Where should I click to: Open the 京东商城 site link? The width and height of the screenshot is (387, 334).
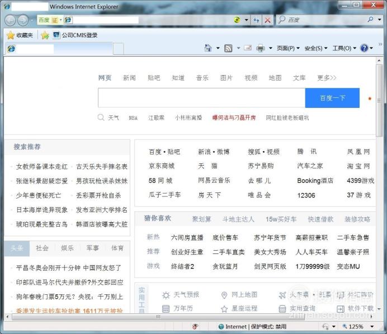pos(162,166)
